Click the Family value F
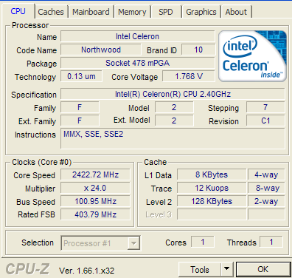Screen dimensions: 292x278 (x=80, y=107)
